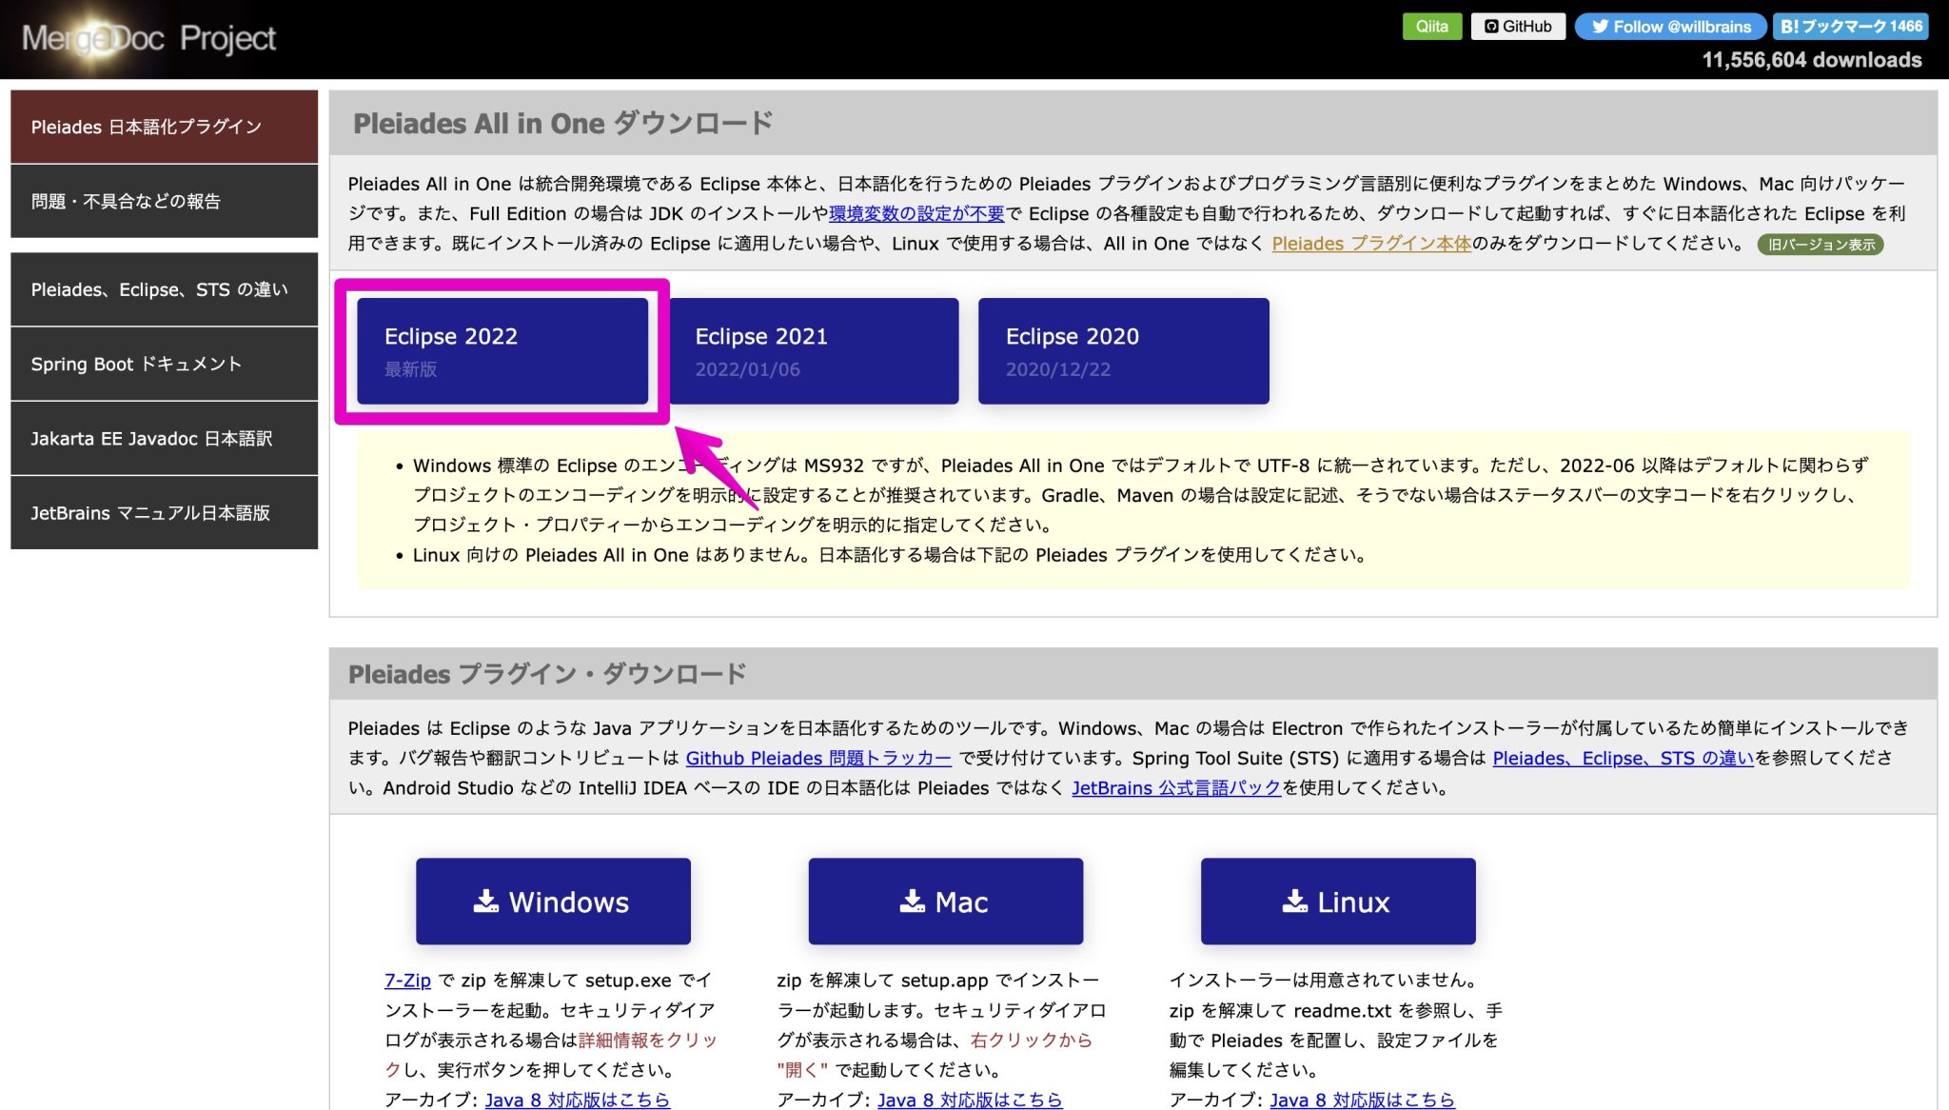Select the Eclipse 2022 最新版 download card
This screenshot has height=1110, width=1949.
[x=504, y=349]
